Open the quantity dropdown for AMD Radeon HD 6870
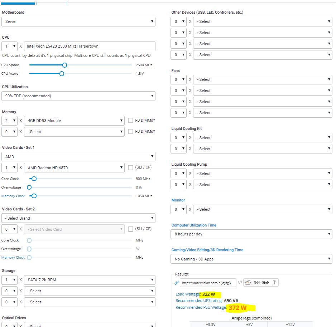 [9, 168]
